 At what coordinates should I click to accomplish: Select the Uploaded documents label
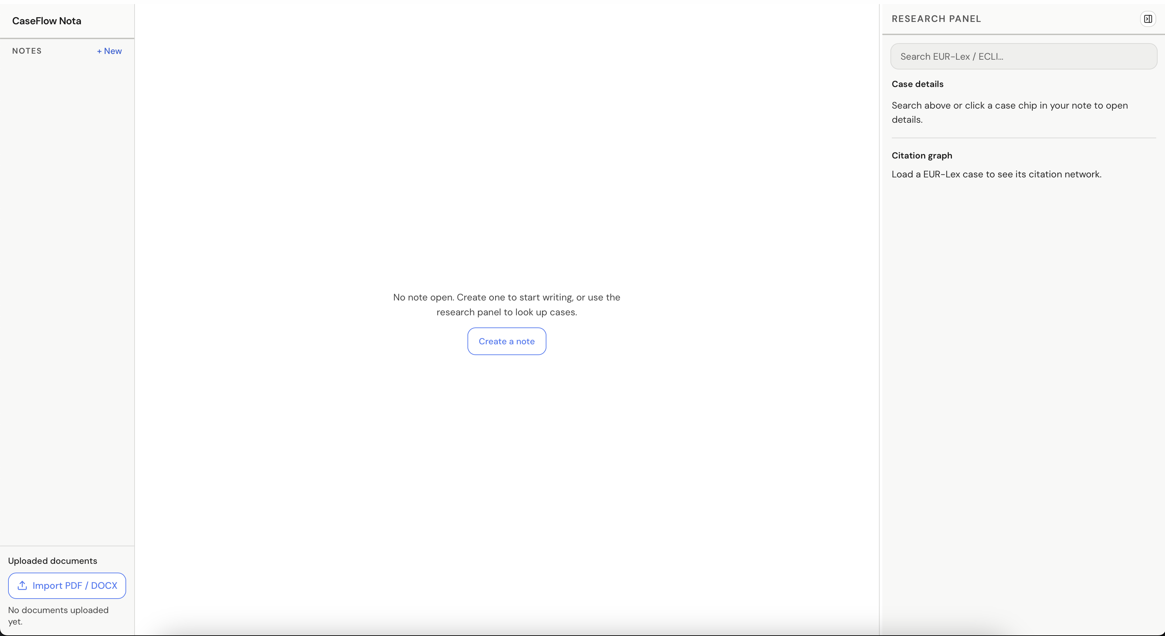pyautogui.click(x=53, y=560)
